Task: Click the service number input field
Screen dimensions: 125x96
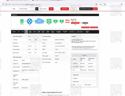Action: point(26,9)
